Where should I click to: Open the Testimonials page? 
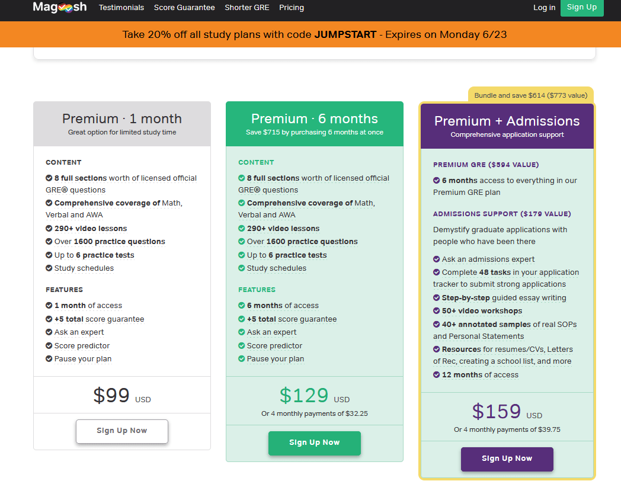[x=121, y=8]
